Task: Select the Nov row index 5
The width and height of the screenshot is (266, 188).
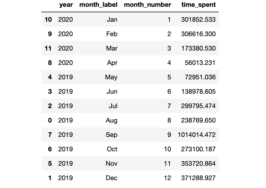Action: (x=50, y=164)
